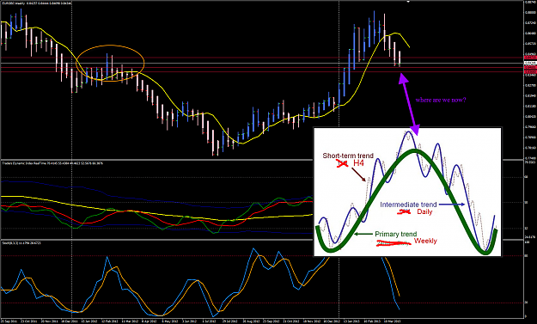Click the 'Primary trend' label in diagram

pos(395,235)
